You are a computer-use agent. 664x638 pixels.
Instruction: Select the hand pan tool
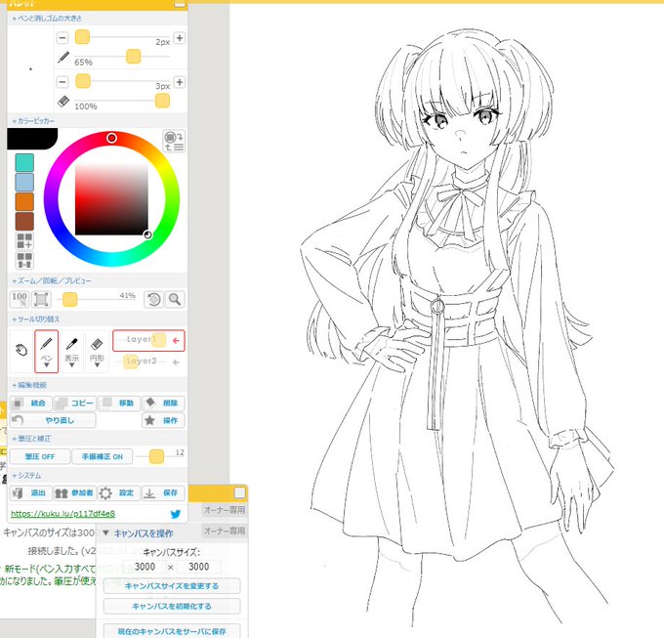[x=21, y=351]
